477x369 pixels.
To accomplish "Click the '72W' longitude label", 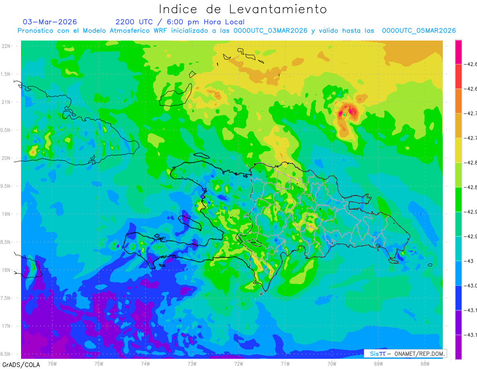I will point(238,363).
